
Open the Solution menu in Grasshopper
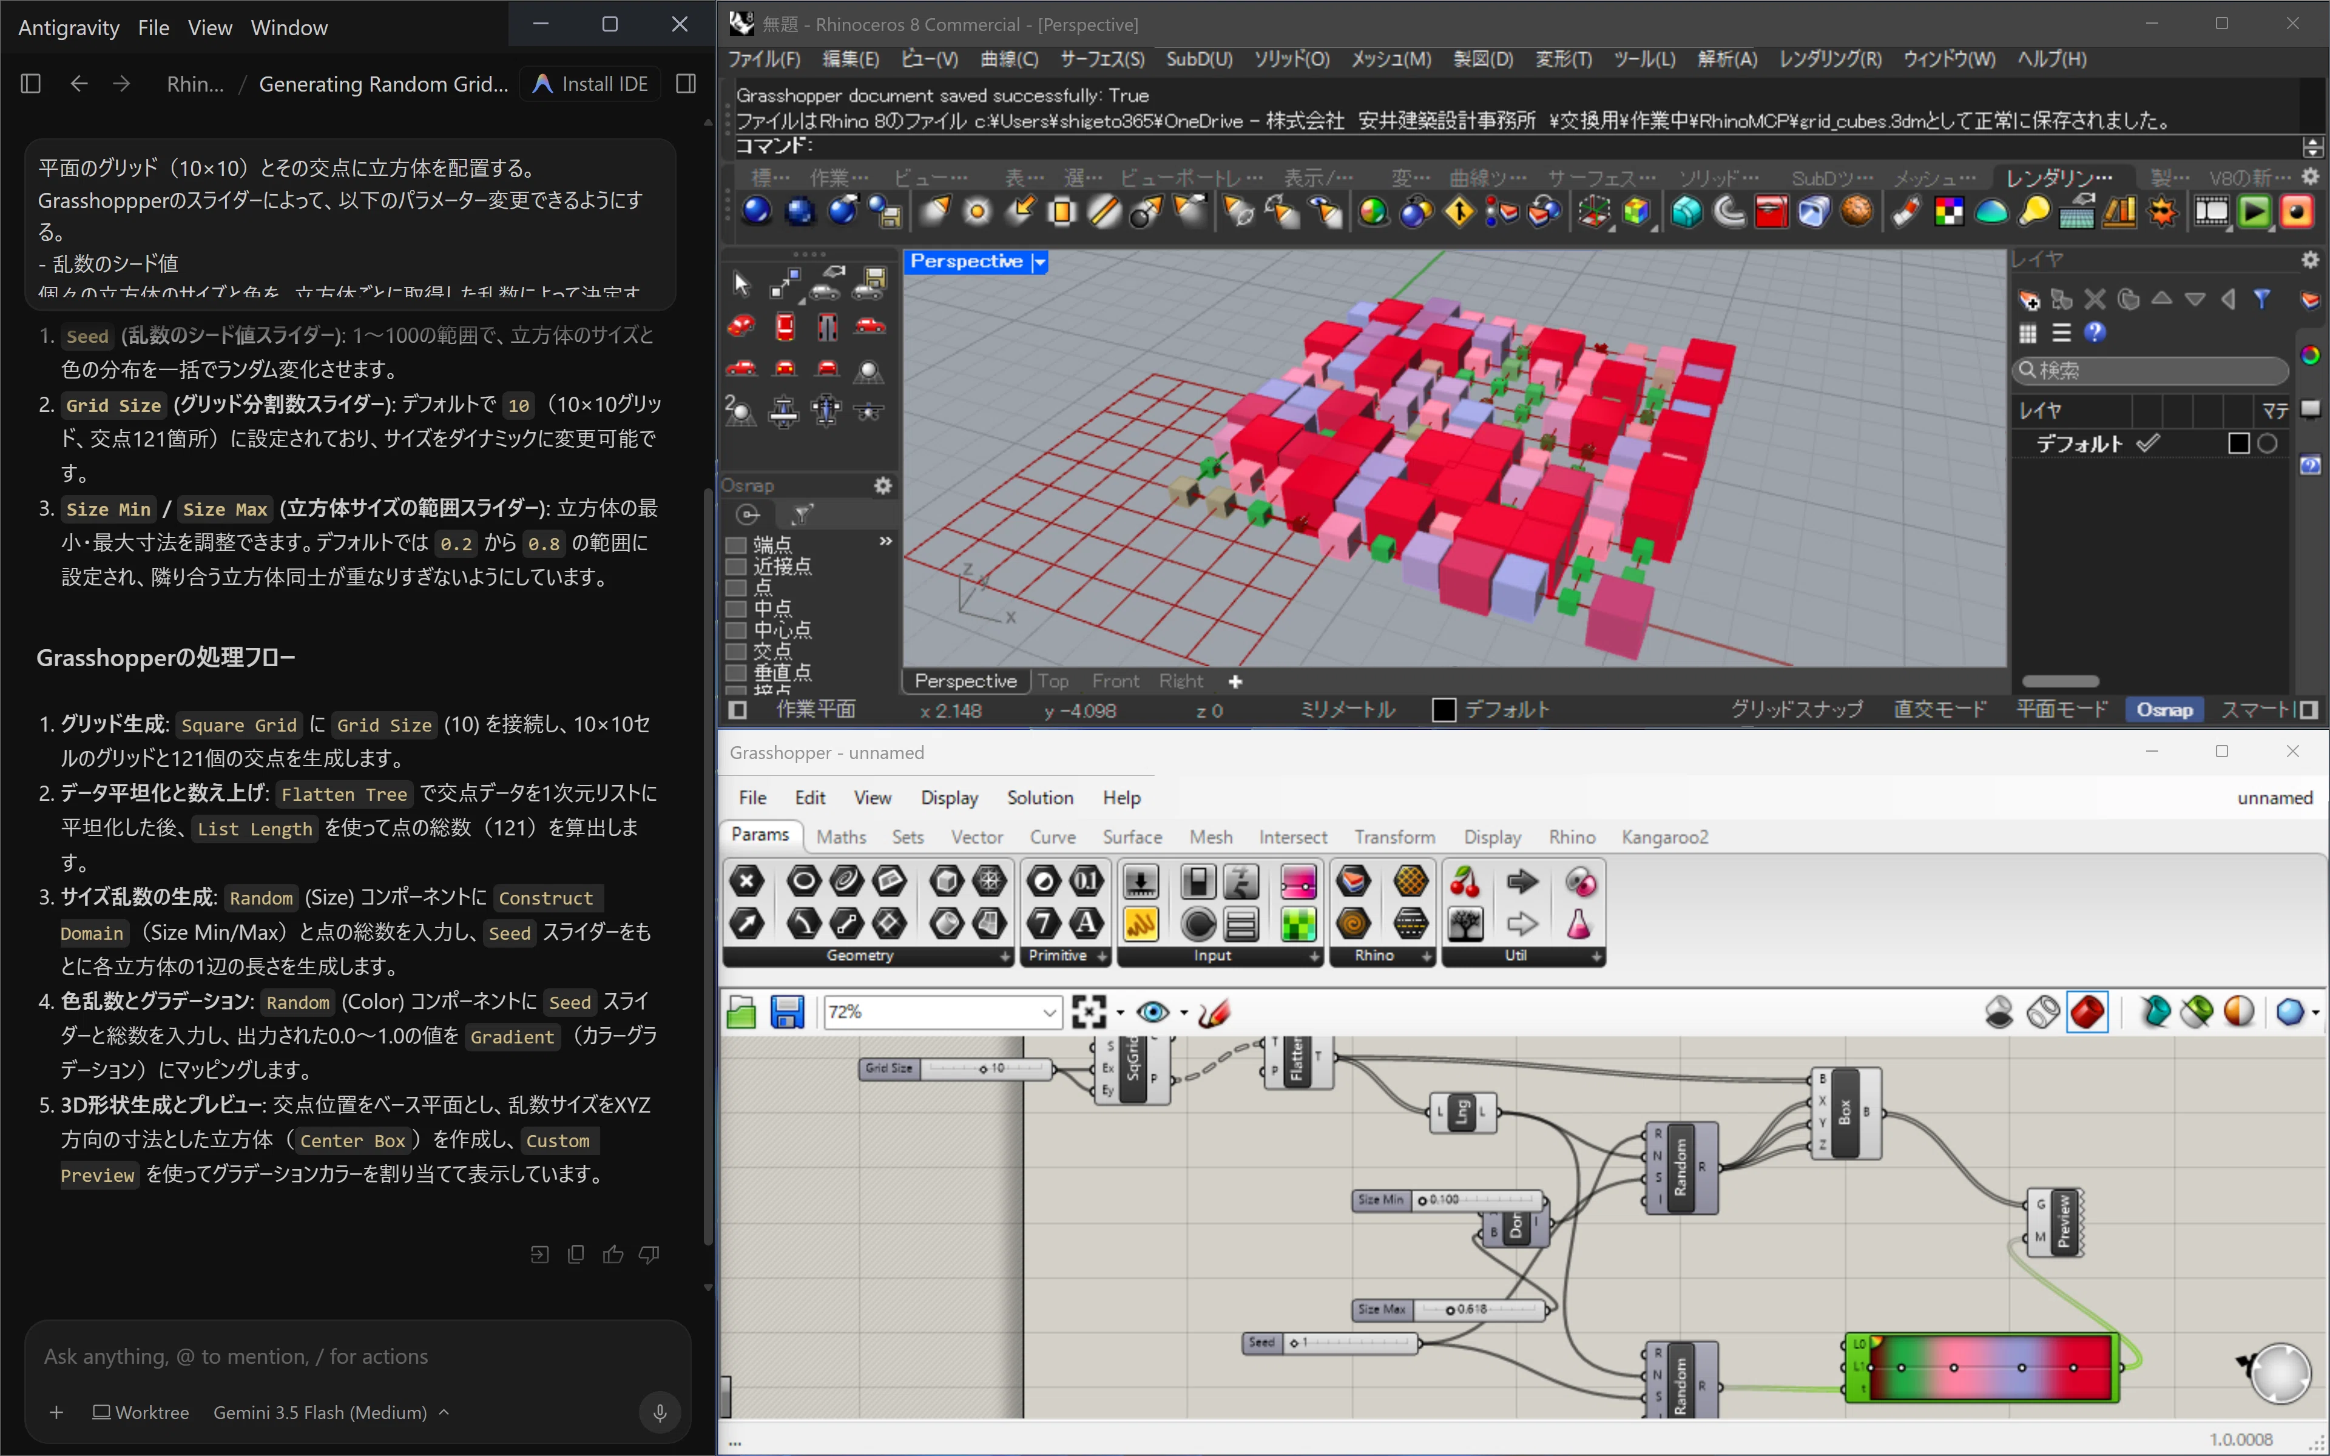tap(1040, 797)
